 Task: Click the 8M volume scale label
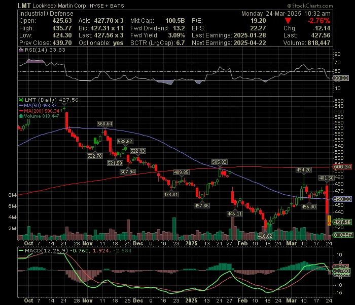[12, 195]
